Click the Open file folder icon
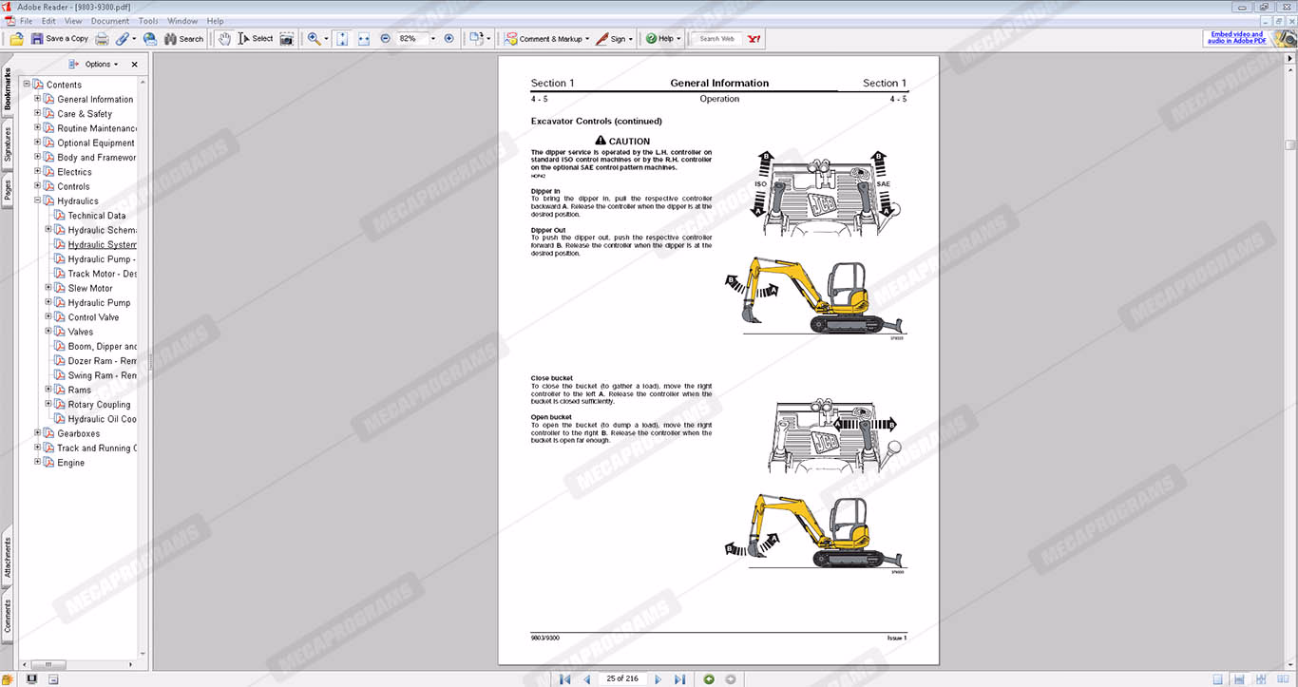The height and width of the screenshot is (687, 1298). 16,39
